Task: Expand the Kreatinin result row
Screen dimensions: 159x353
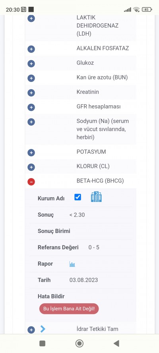Action: [x=31, y=93]
